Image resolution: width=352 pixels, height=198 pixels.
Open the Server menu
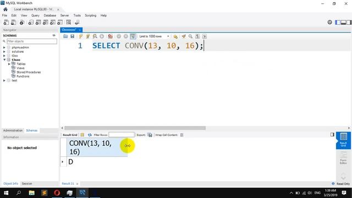pyautogui.click(x=64, y=15)
